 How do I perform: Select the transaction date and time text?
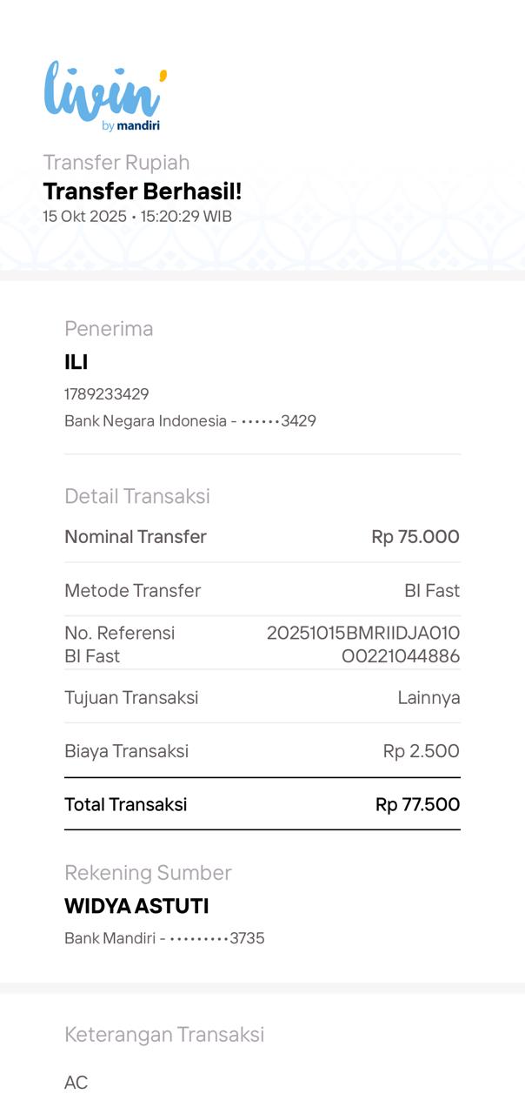click(x=137, y=217)
